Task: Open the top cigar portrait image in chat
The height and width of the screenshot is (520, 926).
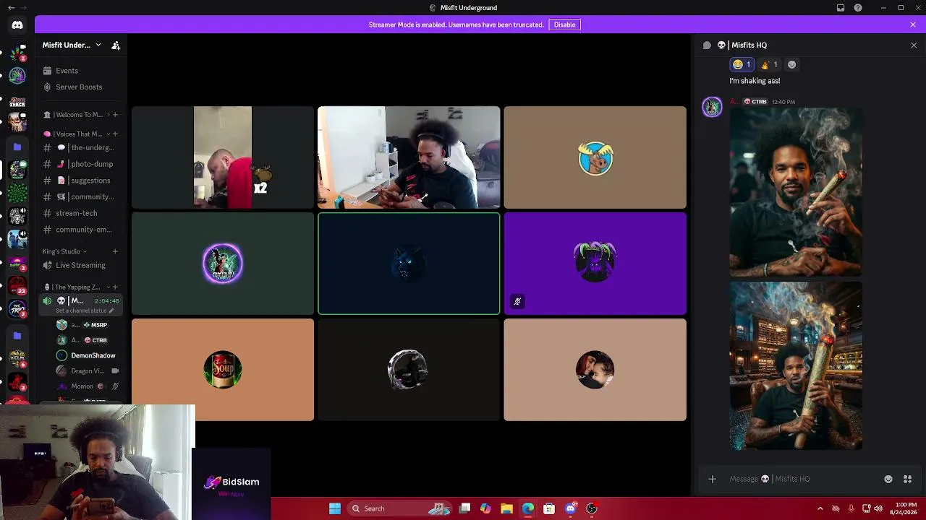Action: [796, 193]
